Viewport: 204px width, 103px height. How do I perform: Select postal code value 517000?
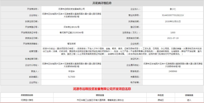(x=71, y=77)
